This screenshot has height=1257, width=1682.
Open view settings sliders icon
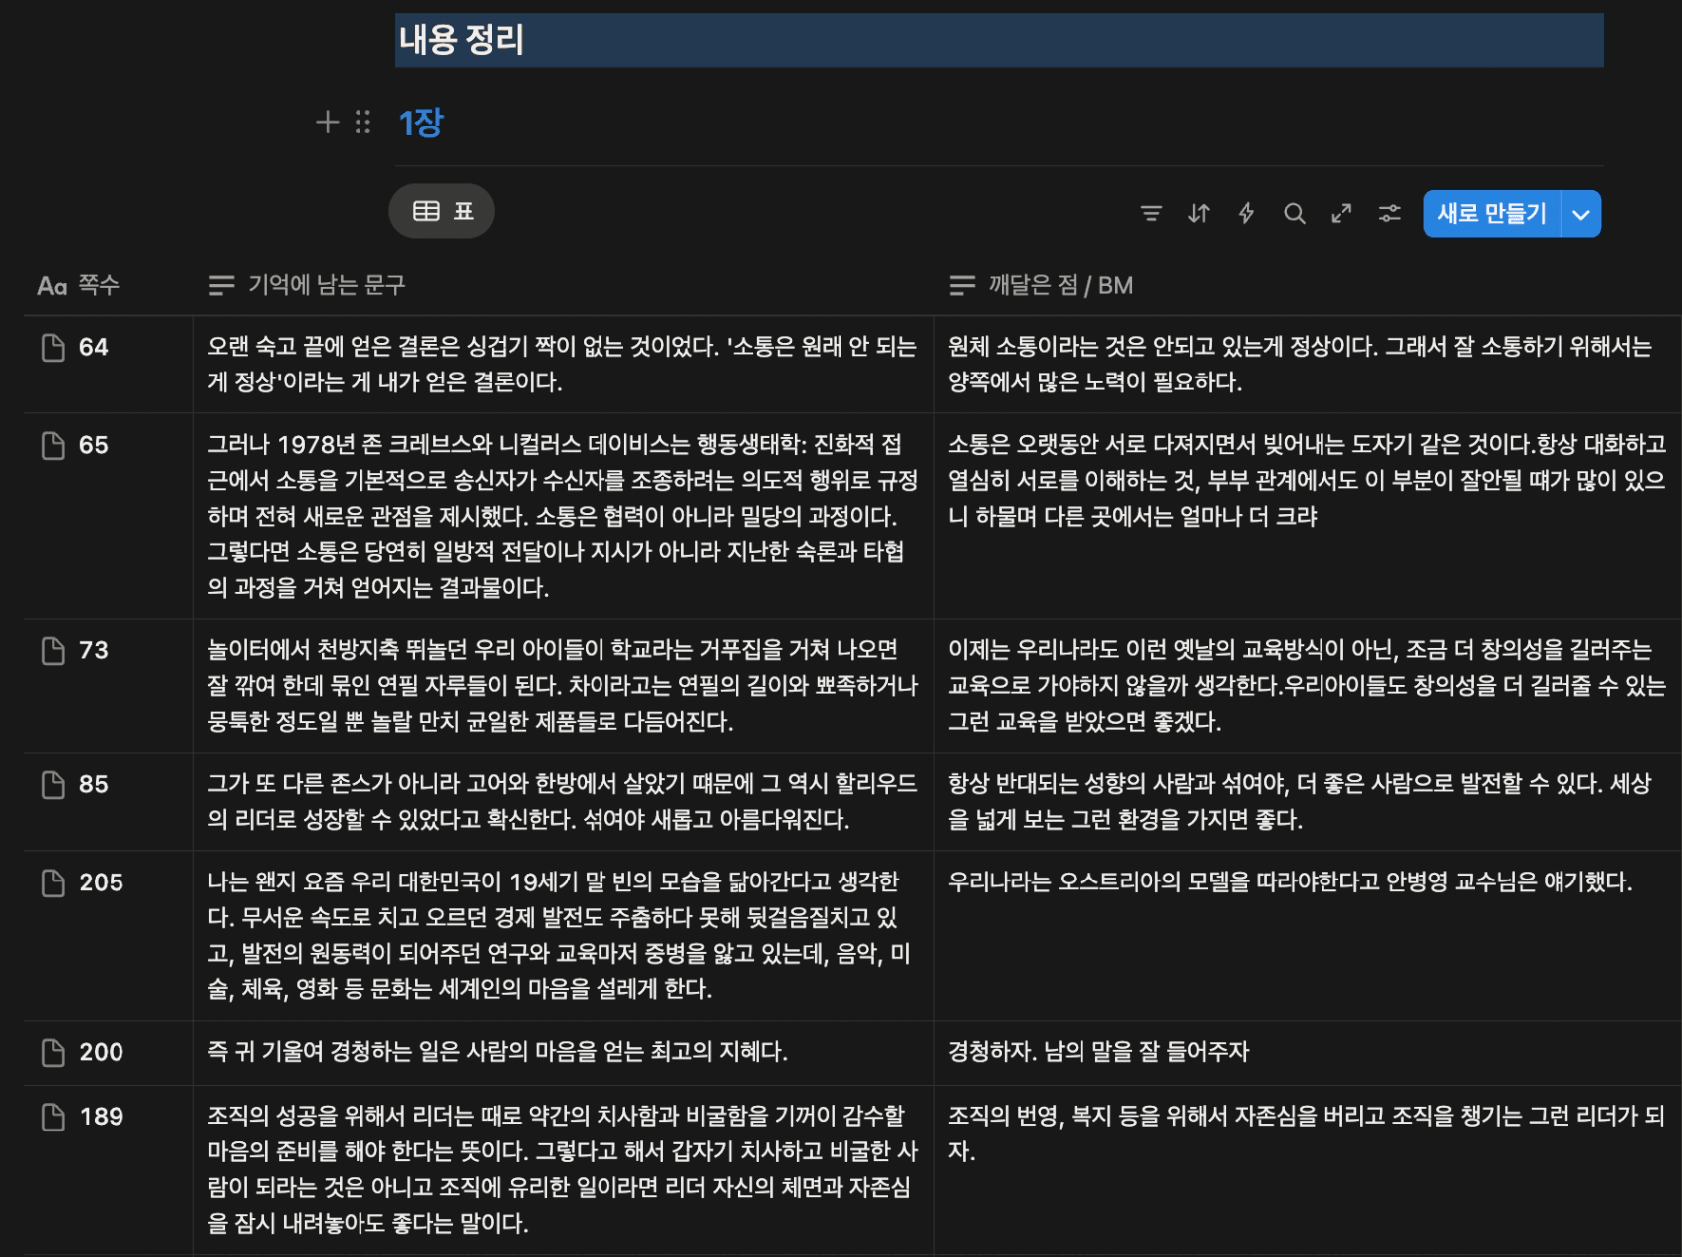point(1389,213)
